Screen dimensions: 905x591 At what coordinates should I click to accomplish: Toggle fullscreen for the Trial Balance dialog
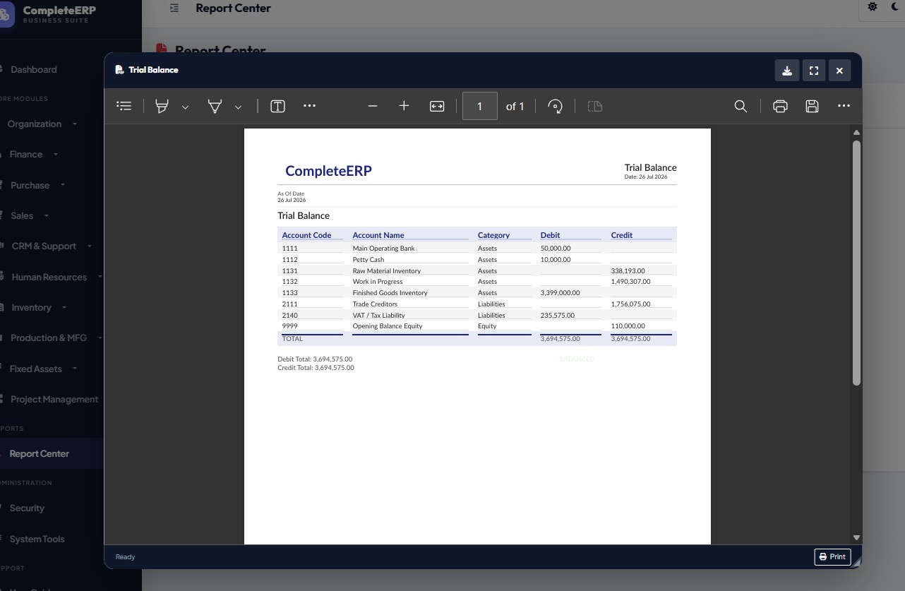pos(814,71)
